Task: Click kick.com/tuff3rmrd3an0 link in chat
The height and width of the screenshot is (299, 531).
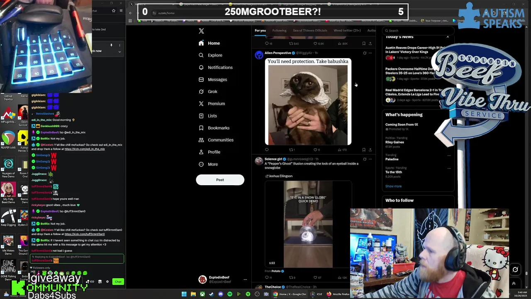Action: tap(85, 234)
